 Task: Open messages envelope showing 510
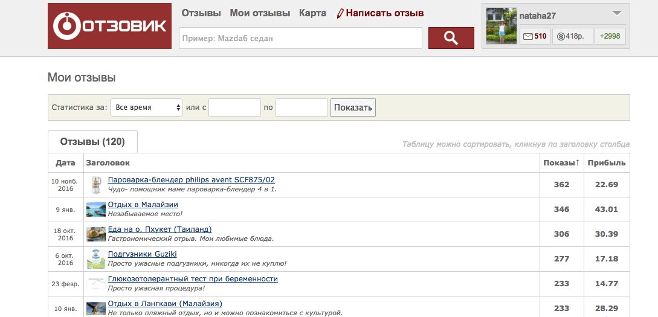535,36
